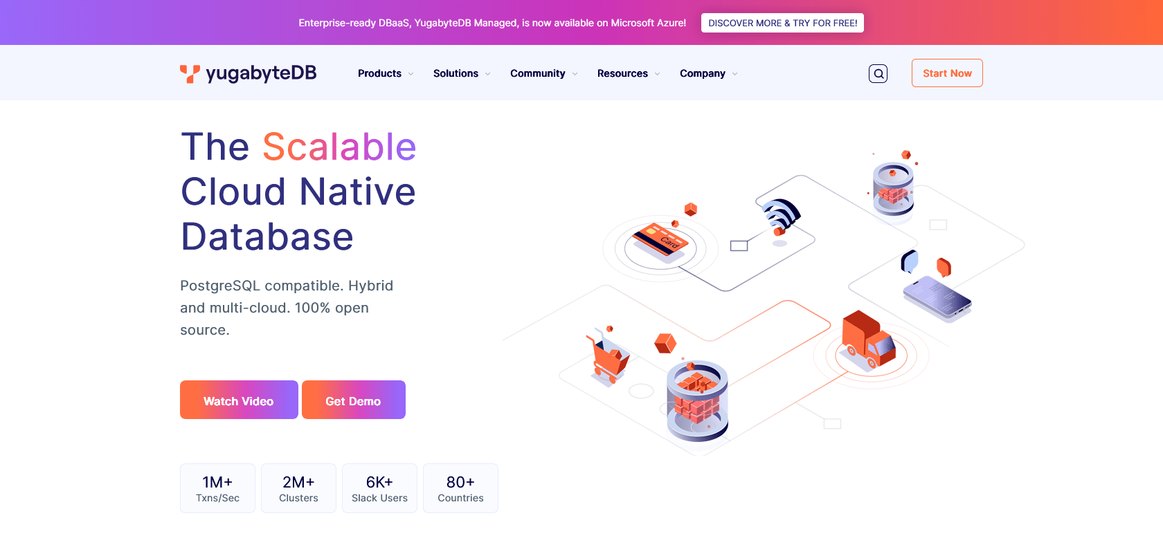Select the 1M+ Txns/Sec stat card
The height and width of the screenshot is (547, 1163).
pos(217,488)
